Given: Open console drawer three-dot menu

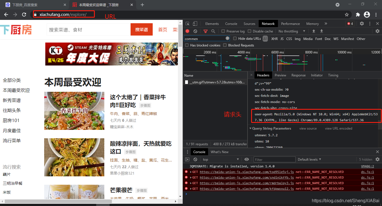Looking at the screenshot, I should tap(187, 152).
